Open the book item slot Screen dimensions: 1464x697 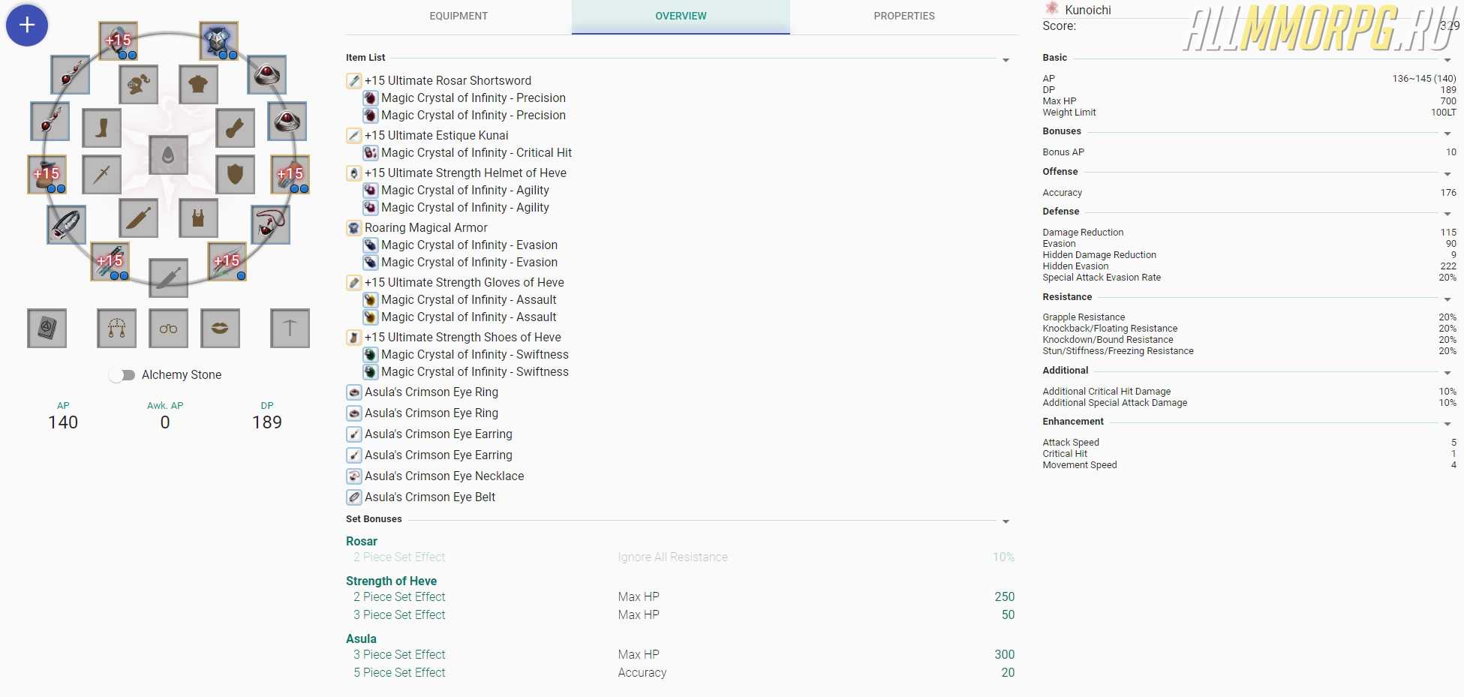coord(47,328)
